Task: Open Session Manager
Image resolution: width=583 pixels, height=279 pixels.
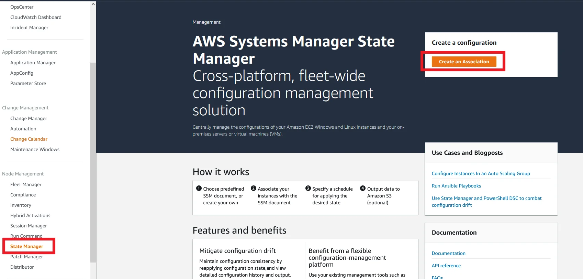Action: coord(29,226)
